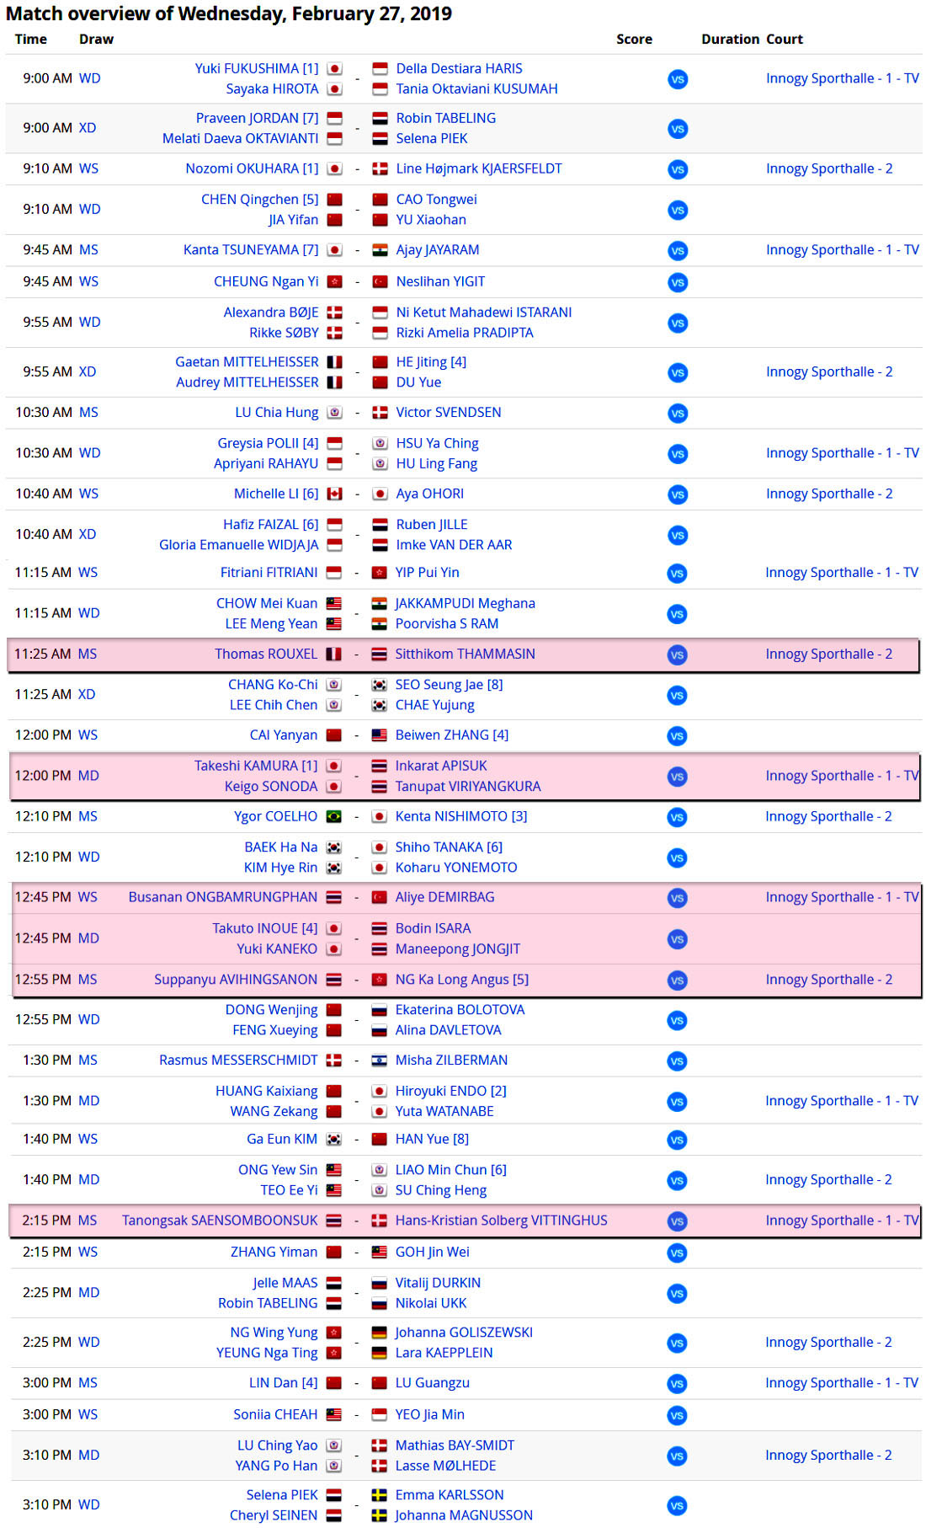
Task: Click the Time column header
Action: point(31,39)
